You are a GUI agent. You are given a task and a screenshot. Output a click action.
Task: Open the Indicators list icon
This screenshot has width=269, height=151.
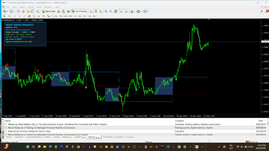(132, 12)
